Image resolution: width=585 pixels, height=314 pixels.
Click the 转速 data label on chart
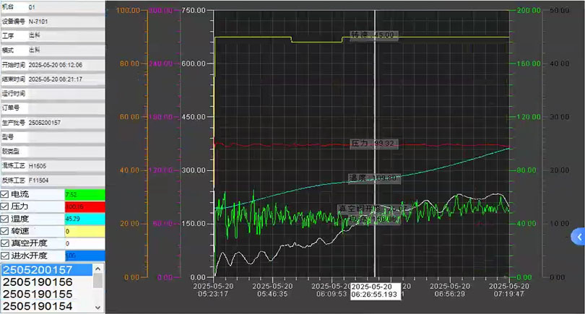[x=373, y=35]
